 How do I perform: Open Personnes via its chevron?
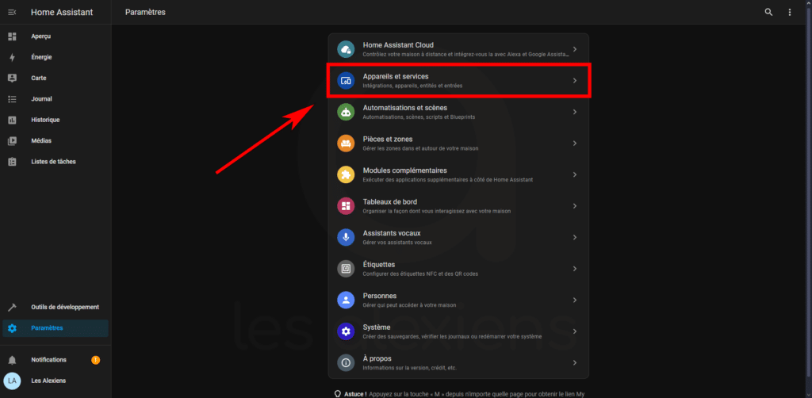pyautogui.click(x=575, y=300)
